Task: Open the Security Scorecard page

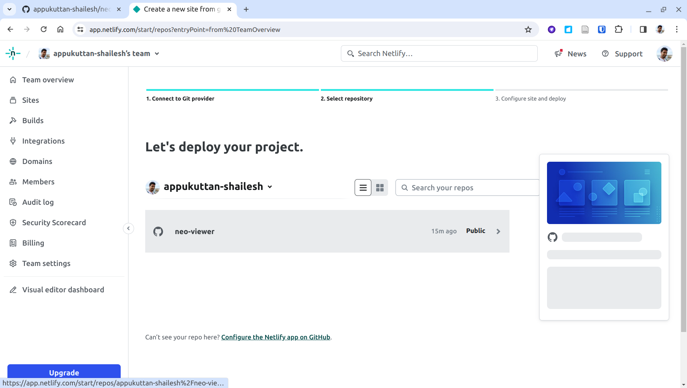Action: point(54,223)
